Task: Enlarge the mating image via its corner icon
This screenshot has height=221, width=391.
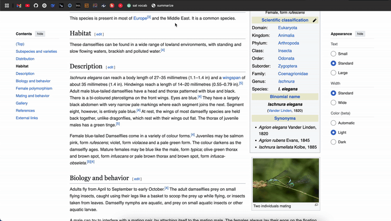Action: point(316,205)
